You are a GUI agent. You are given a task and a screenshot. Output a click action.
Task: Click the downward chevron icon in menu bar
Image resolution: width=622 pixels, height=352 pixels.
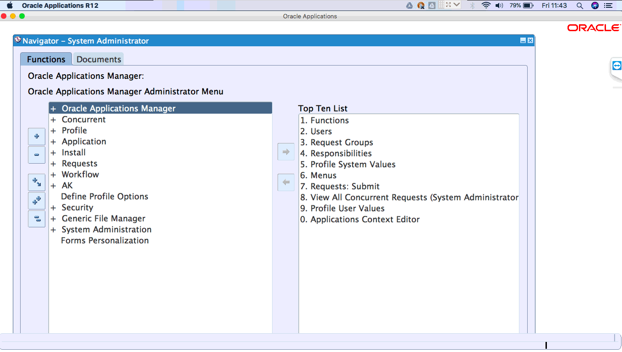point(457,5)
